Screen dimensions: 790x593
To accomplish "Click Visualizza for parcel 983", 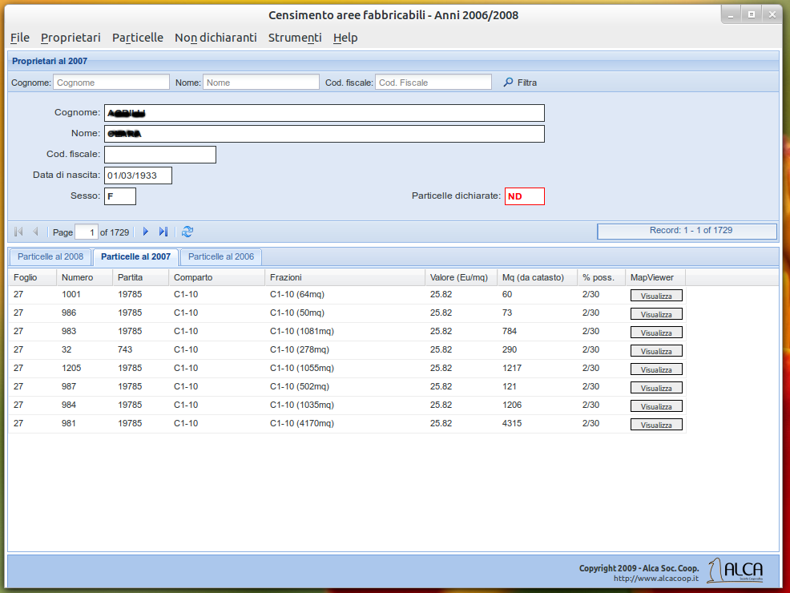I will tap(656, 333).
